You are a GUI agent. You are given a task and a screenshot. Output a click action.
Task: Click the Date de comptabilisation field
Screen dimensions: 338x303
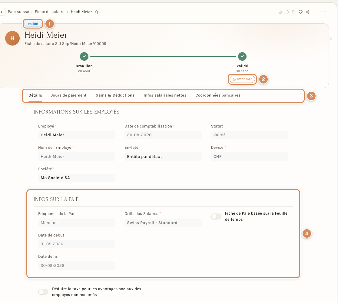click(x=163, y=135)
